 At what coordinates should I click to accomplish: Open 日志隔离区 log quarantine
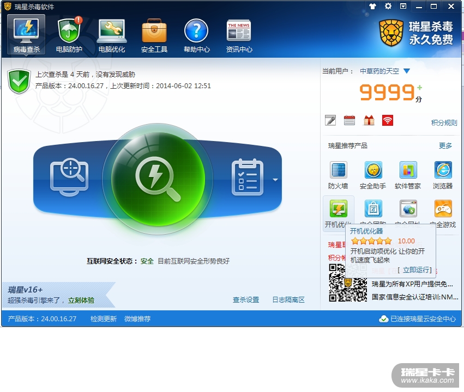coord(288,300)
